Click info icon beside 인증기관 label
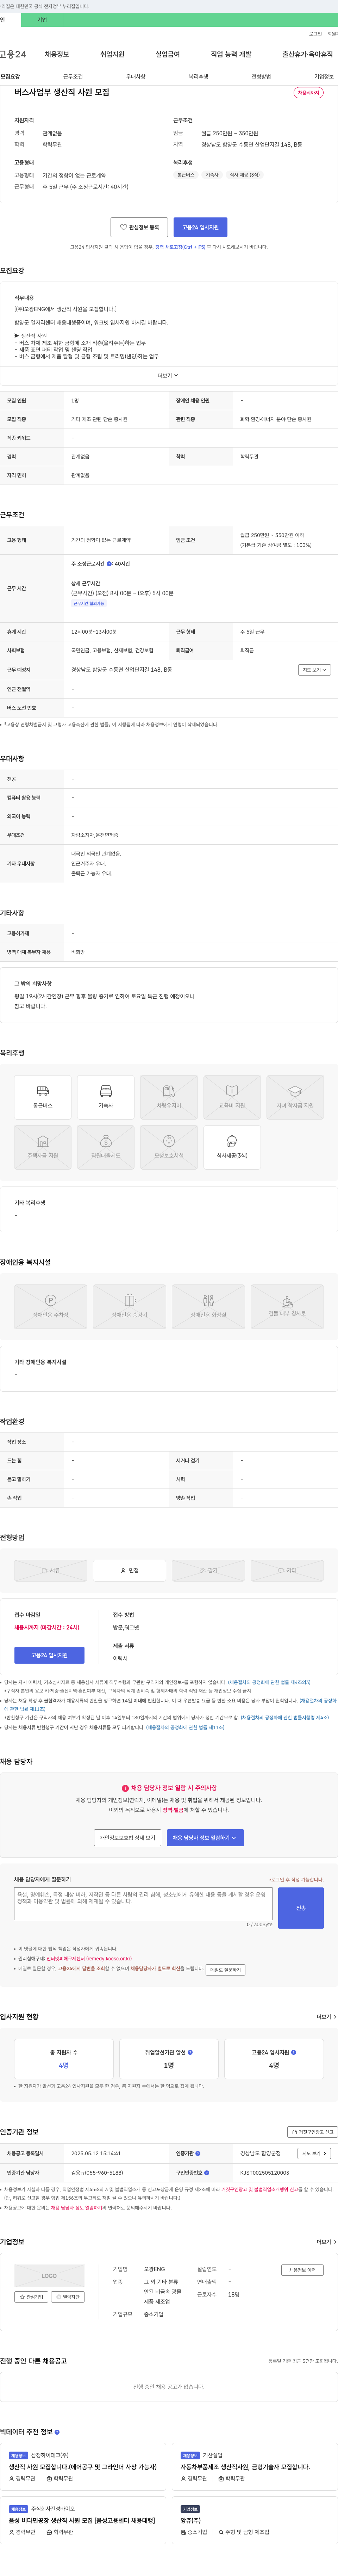The width and height of the screenshot is (338, 2576). pyautogui.click(x=198, y=2153)
